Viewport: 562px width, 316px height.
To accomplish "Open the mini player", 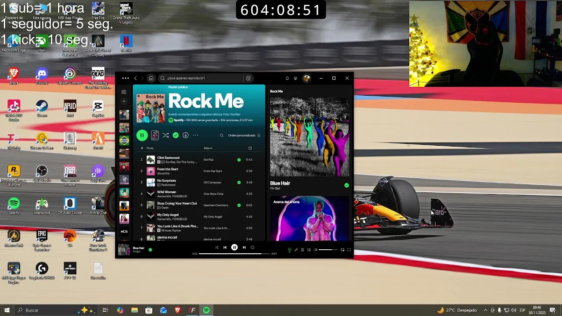I will point(342,250).
